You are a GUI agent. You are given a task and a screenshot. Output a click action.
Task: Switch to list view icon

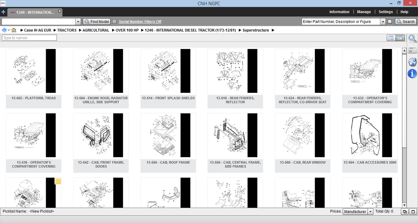click(391, 38)
